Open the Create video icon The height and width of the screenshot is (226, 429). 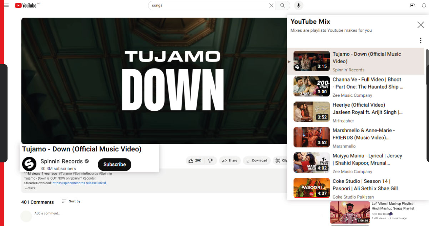[x=413, y=5]
